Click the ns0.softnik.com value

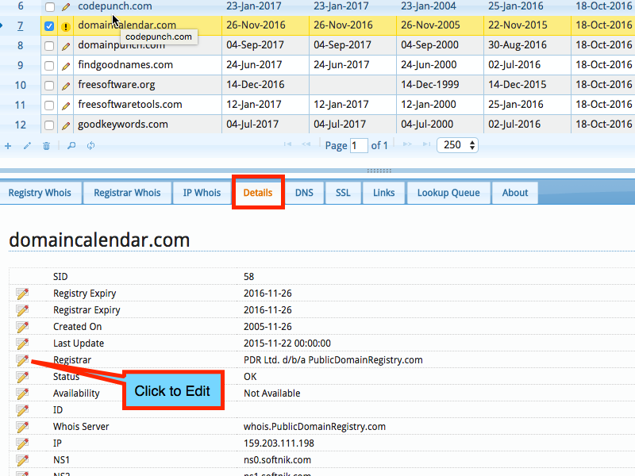tap(277, 460)
